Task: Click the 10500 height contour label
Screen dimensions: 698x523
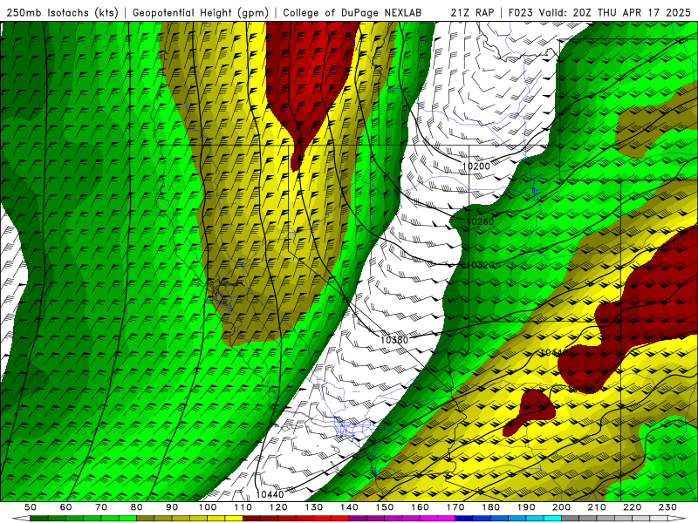Action: click(x=582, y=389)
